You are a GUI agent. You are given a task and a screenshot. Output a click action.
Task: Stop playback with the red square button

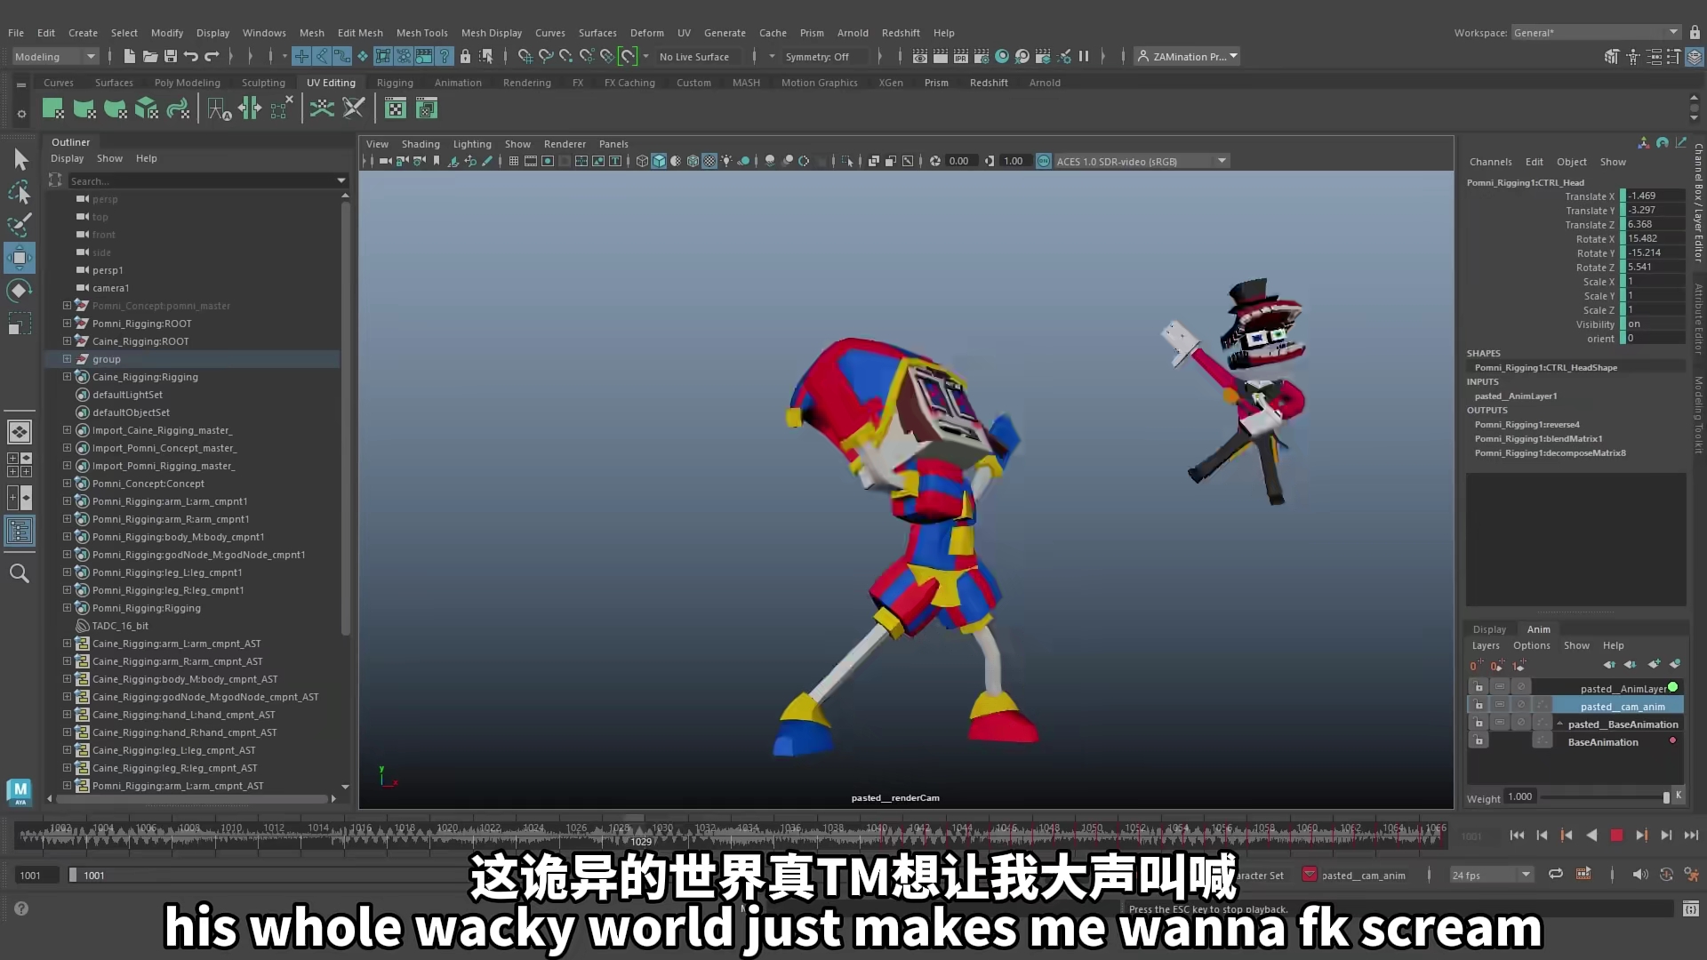pyautogui.click(x=1616, y=836)
